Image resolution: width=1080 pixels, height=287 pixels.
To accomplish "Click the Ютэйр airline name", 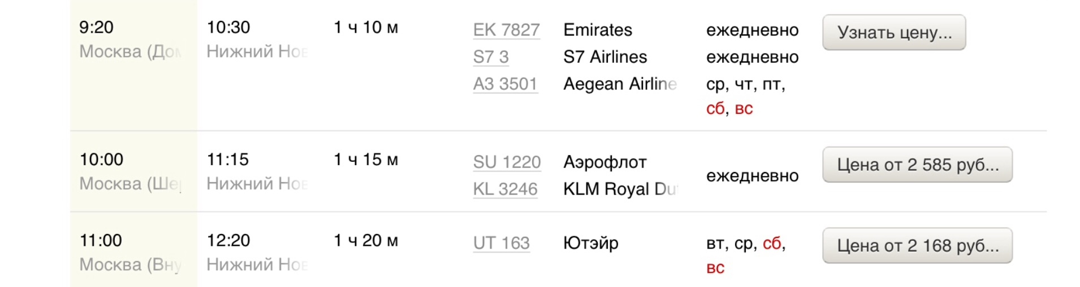I will pyautogui.click(x=591, y=243).
